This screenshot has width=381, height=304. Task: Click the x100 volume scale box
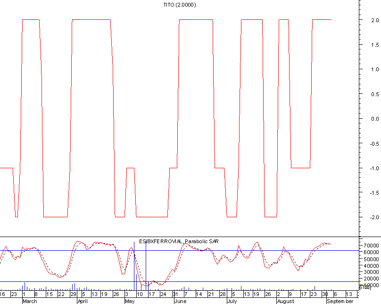[364, 288]
